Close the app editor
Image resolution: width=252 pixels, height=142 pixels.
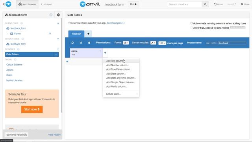click(245, 4)
